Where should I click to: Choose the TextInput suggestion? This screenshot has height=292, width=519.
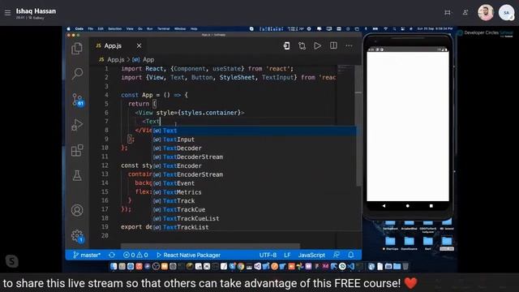[254, 140]
